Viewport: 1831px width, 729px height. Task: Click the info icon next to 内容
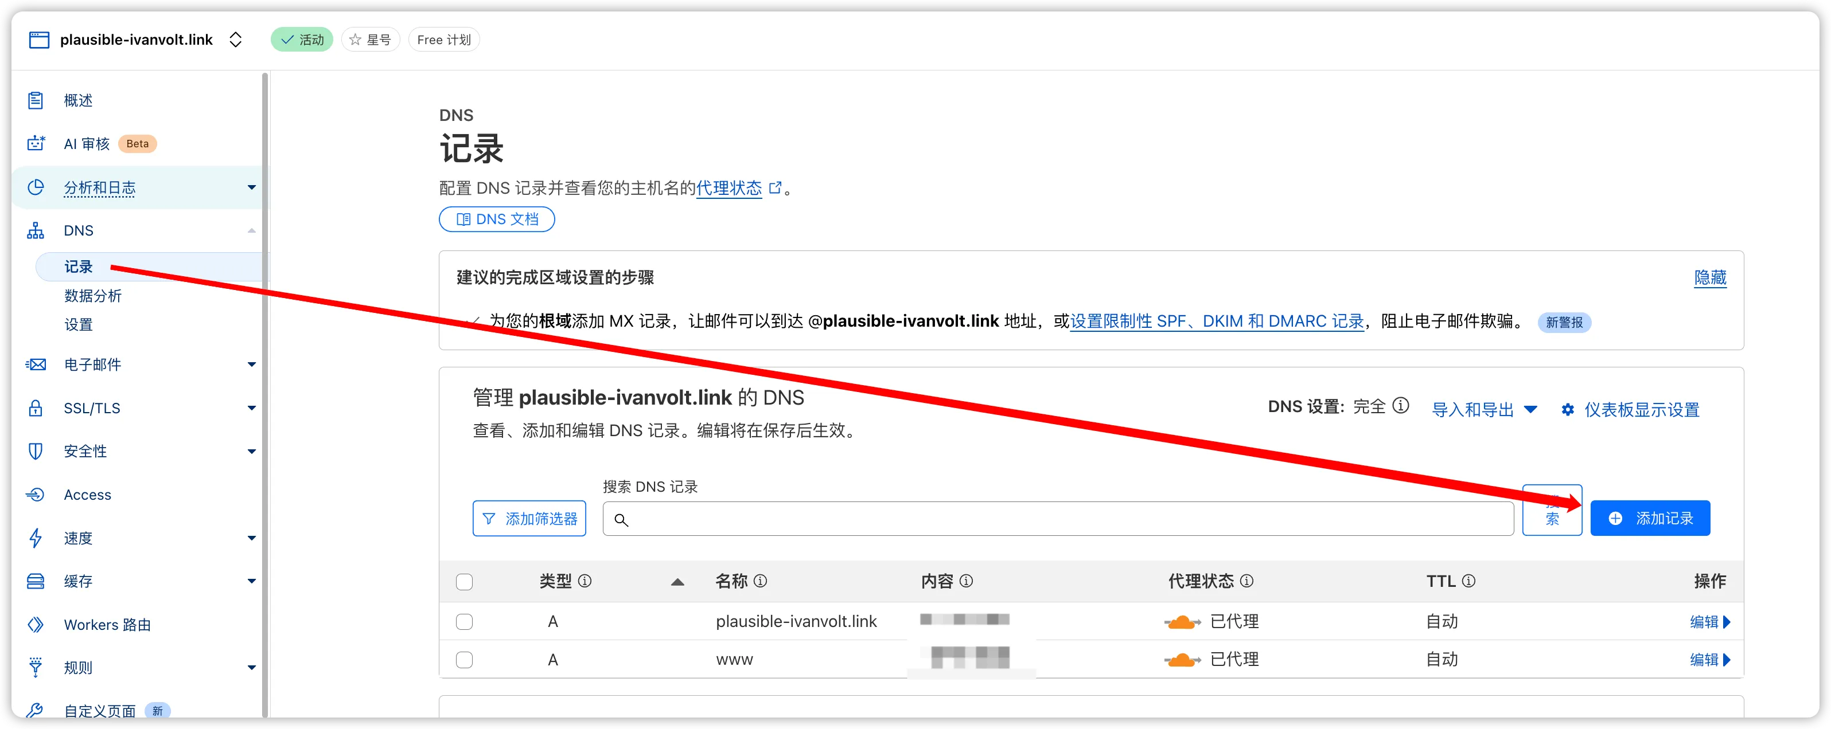tap(966, 581)
